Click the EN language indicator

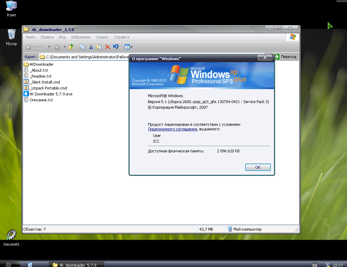coord(315,265)
